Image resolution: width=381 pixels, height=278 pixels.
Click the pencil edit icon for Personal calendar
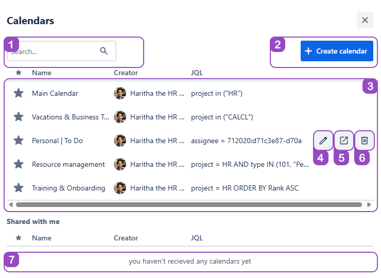click(323, 141)
